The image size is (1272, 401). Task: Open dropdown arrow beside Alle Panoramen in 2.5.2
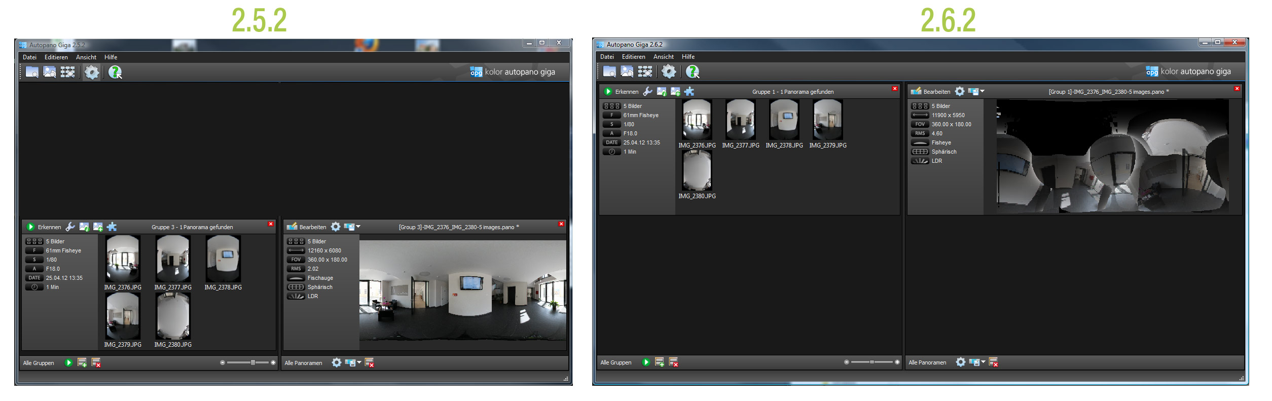pos(359,362)
